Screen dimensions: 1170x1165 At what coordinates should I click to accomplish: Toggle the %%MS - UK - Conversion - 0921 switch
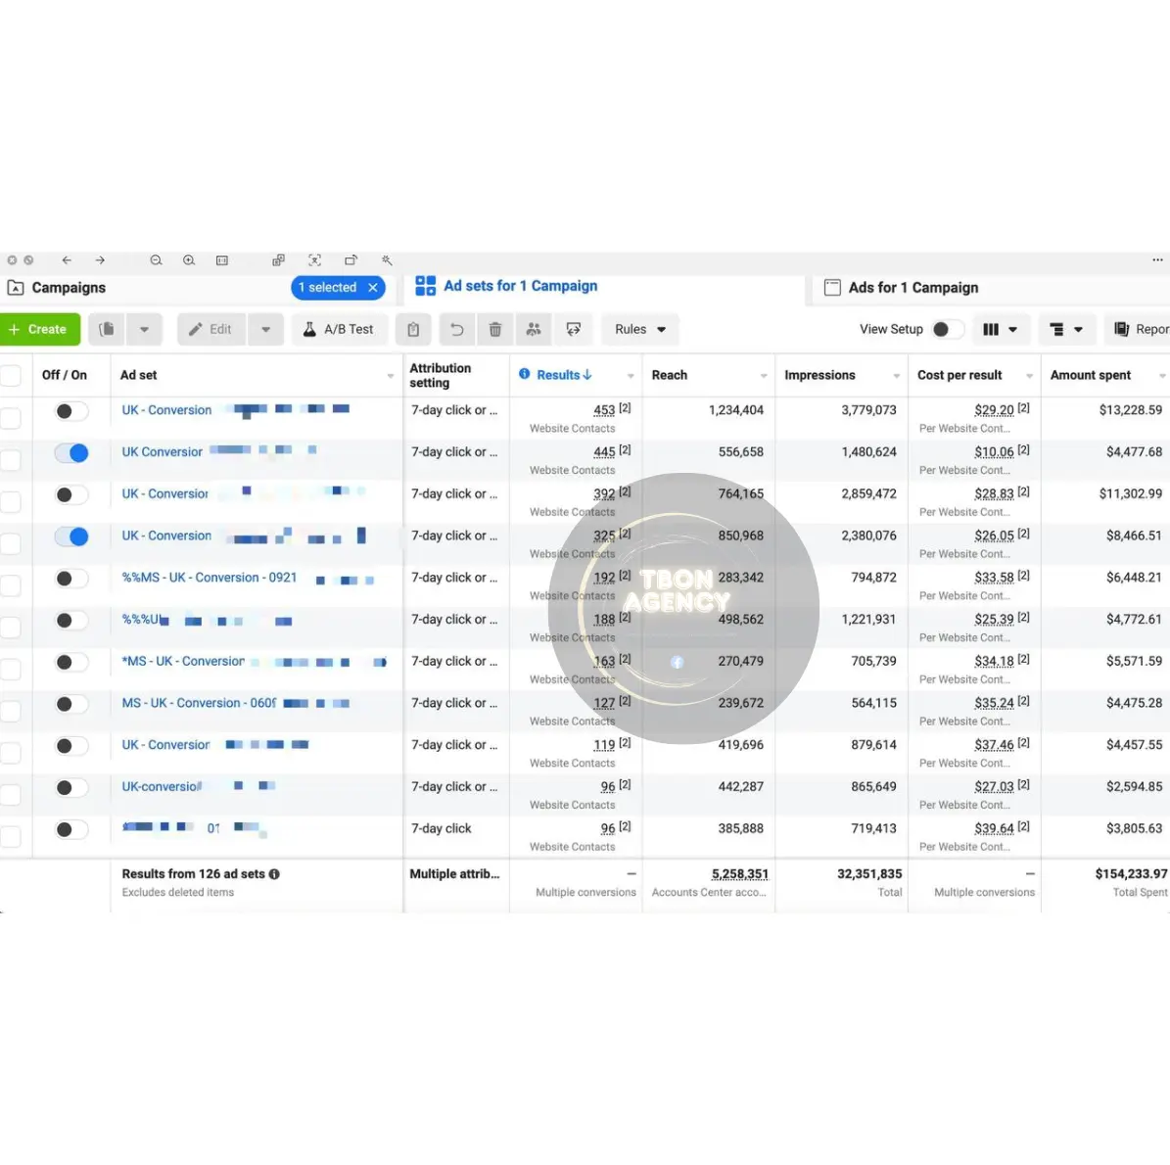70,579
